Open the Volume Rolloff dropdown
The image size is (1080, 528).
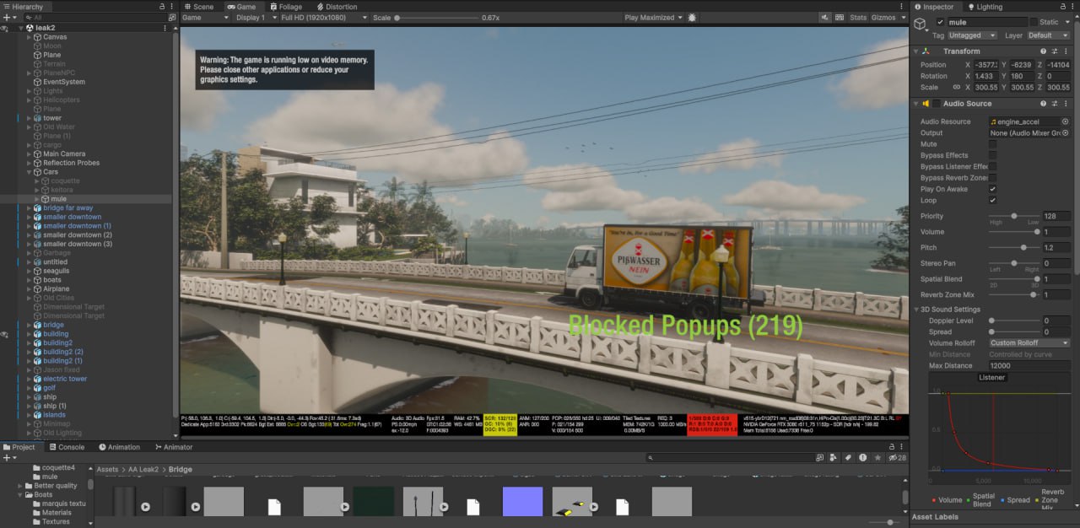tap(1029, 343)
